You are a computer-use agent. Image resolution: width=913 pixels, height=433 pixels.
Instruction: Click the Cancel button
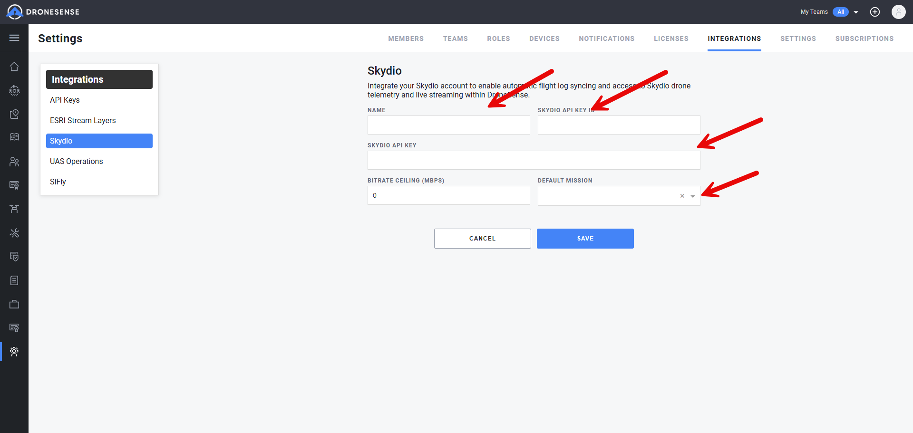click(x=483, y=239)
